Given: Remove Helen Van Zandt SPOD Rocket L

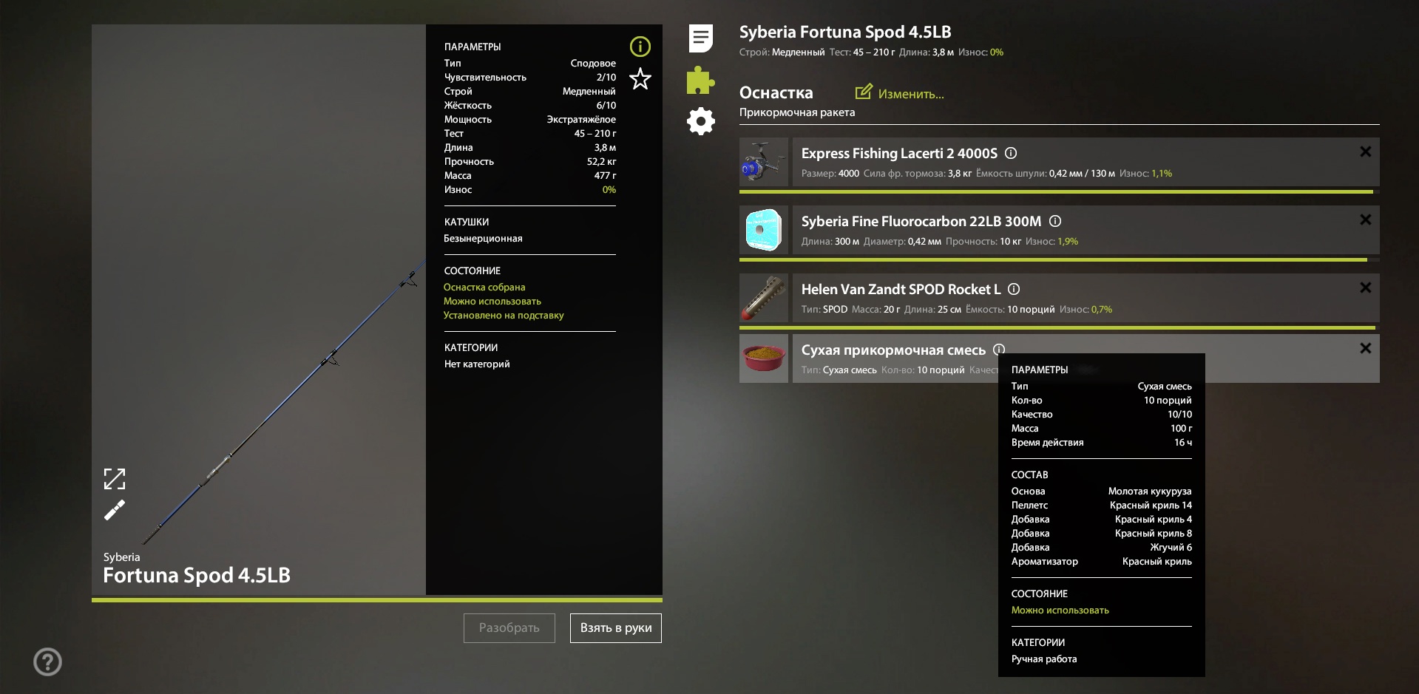Looking at the screenshot, I should tap(1366, 288).
